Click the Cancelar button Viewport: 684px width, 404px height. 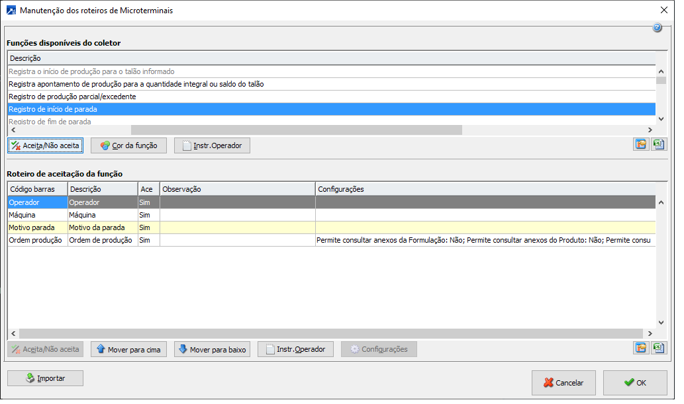563,383
